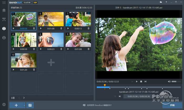Stop the preview video

(x=141, y=81)
